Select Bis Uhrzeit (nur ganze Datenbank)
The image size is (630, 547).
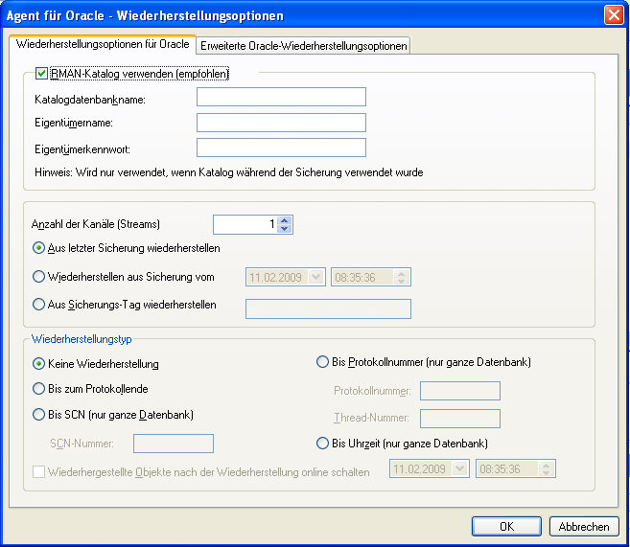pos(323,444)
